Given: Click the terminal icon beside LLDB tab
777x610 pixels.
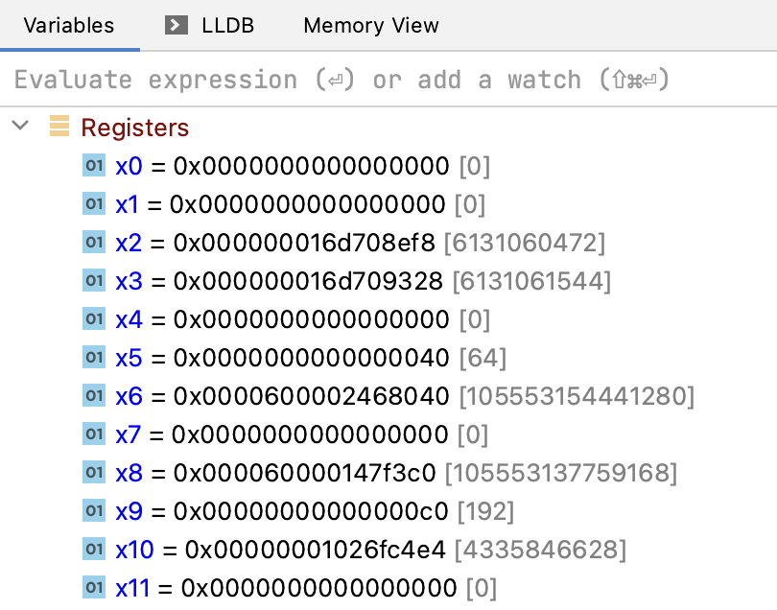Looking at the screenshot, I should 177,25.
